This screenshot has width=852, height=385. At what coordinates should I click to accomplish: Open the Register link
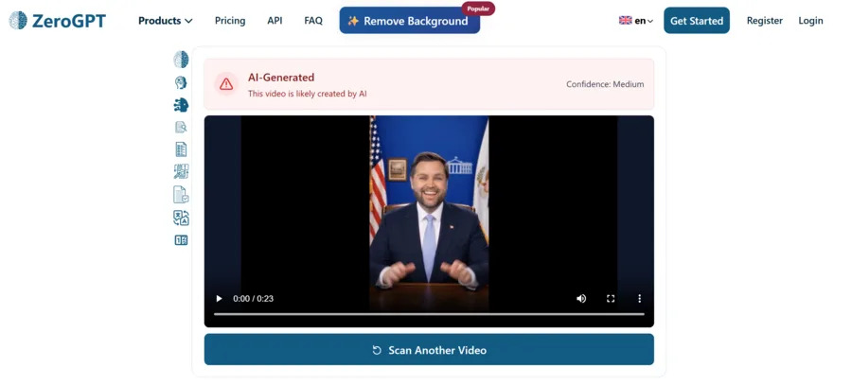[765, 21]
